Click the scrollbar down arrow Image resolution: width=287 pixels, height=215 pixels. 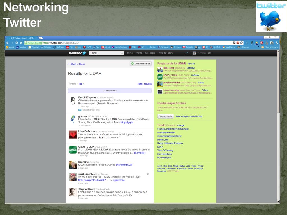coord(278,202)
